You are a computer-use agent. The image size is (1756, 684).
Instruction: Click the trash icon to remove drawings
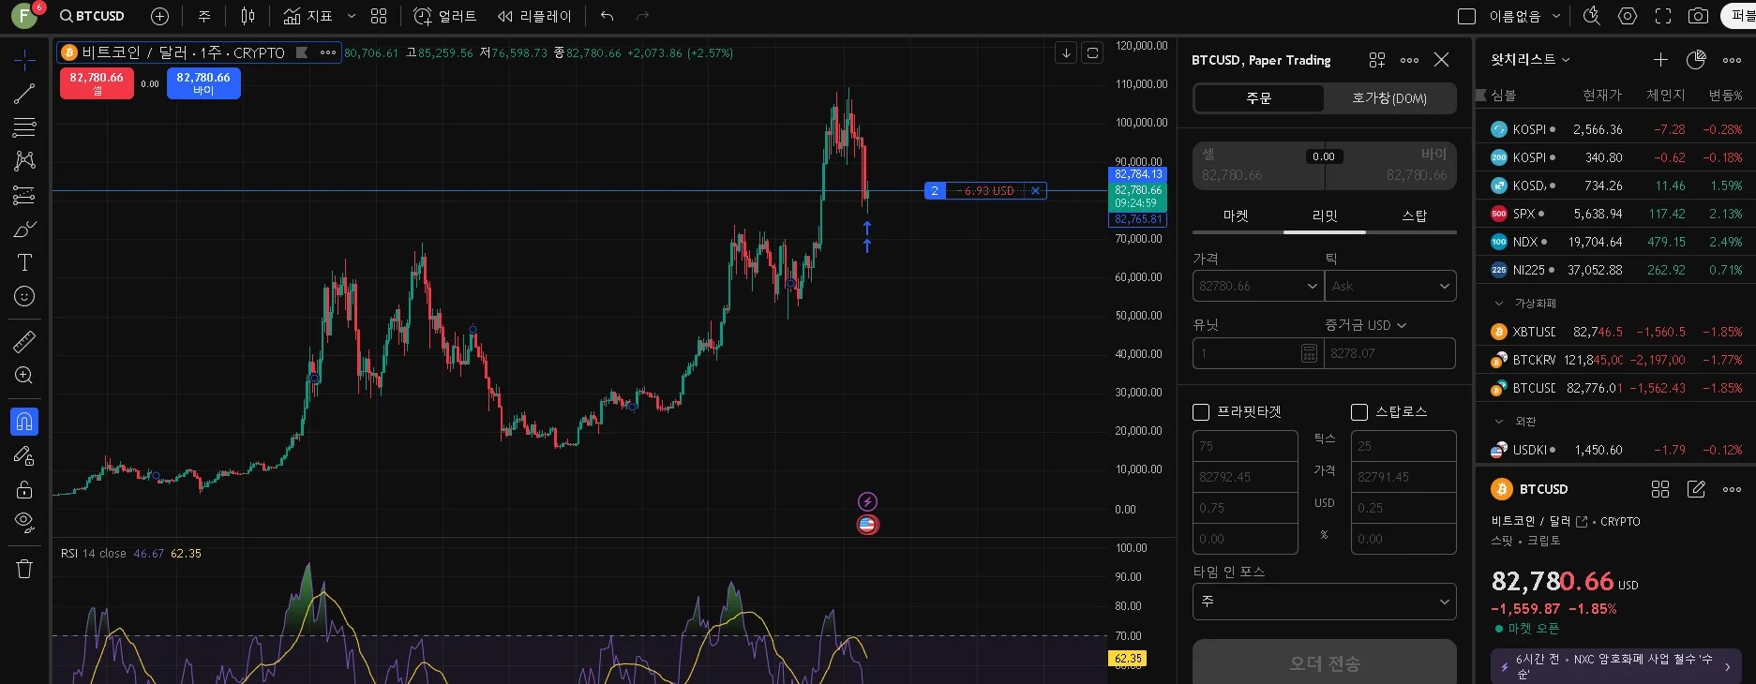click(x=24, y=569)
